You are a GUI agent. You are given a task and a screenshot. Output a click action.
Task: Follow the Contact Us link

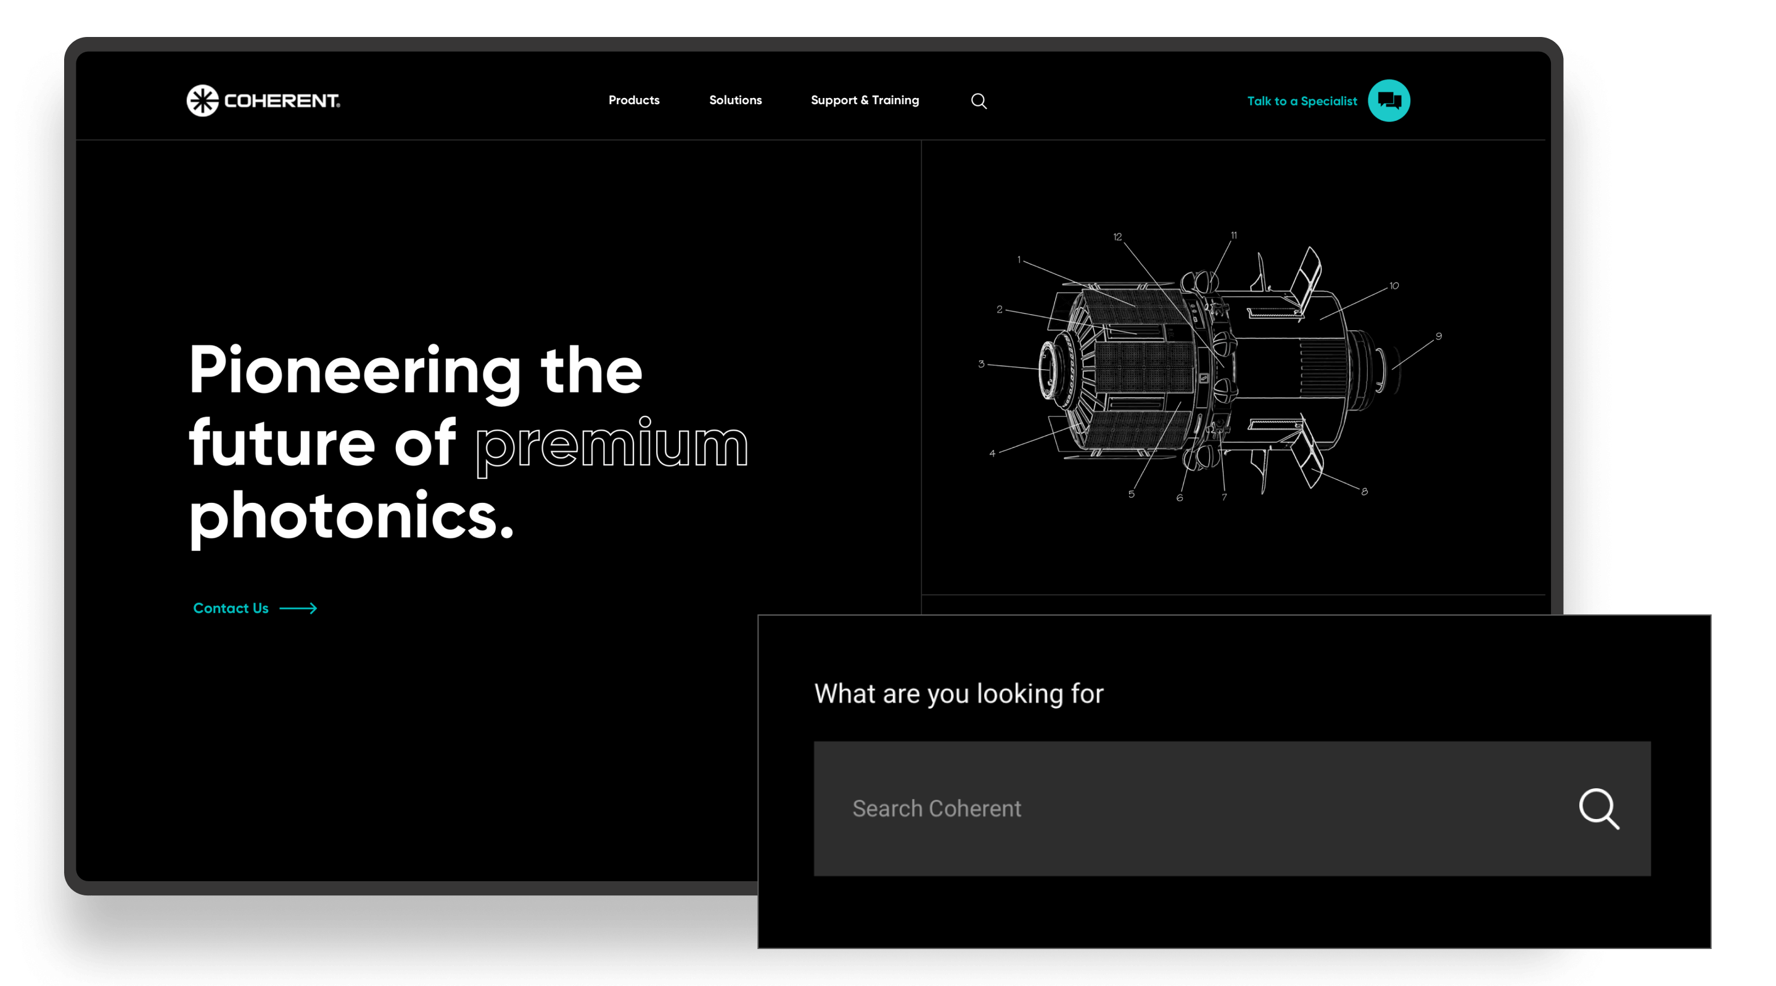click(231, 608)
